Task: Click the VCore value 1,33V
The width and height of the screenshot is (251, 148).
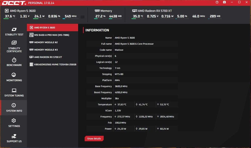Action: 118,111
